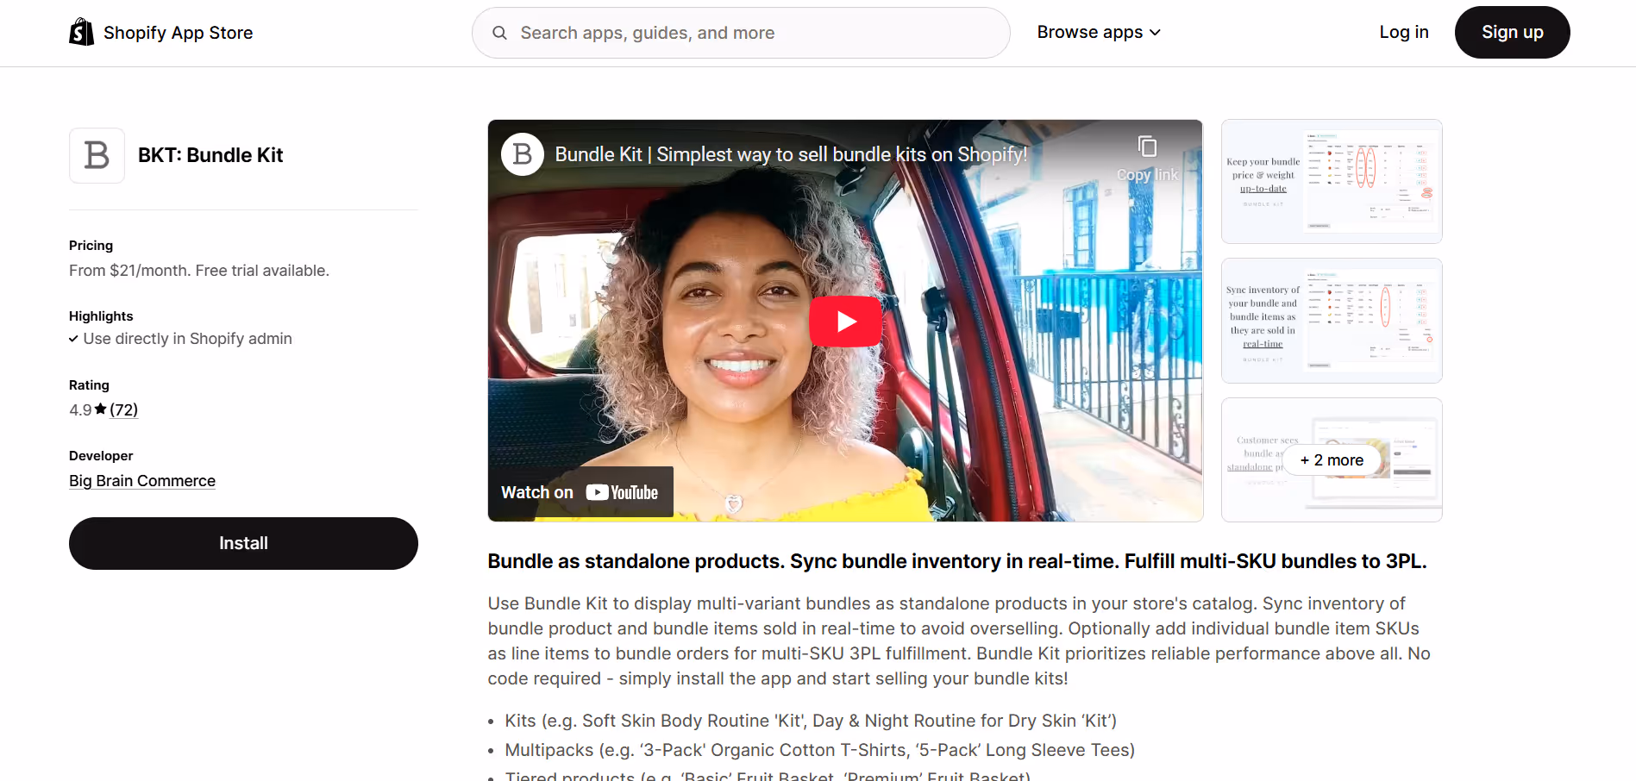Click the checkmark icon beside Shopify admin highlight

(73, 339)
